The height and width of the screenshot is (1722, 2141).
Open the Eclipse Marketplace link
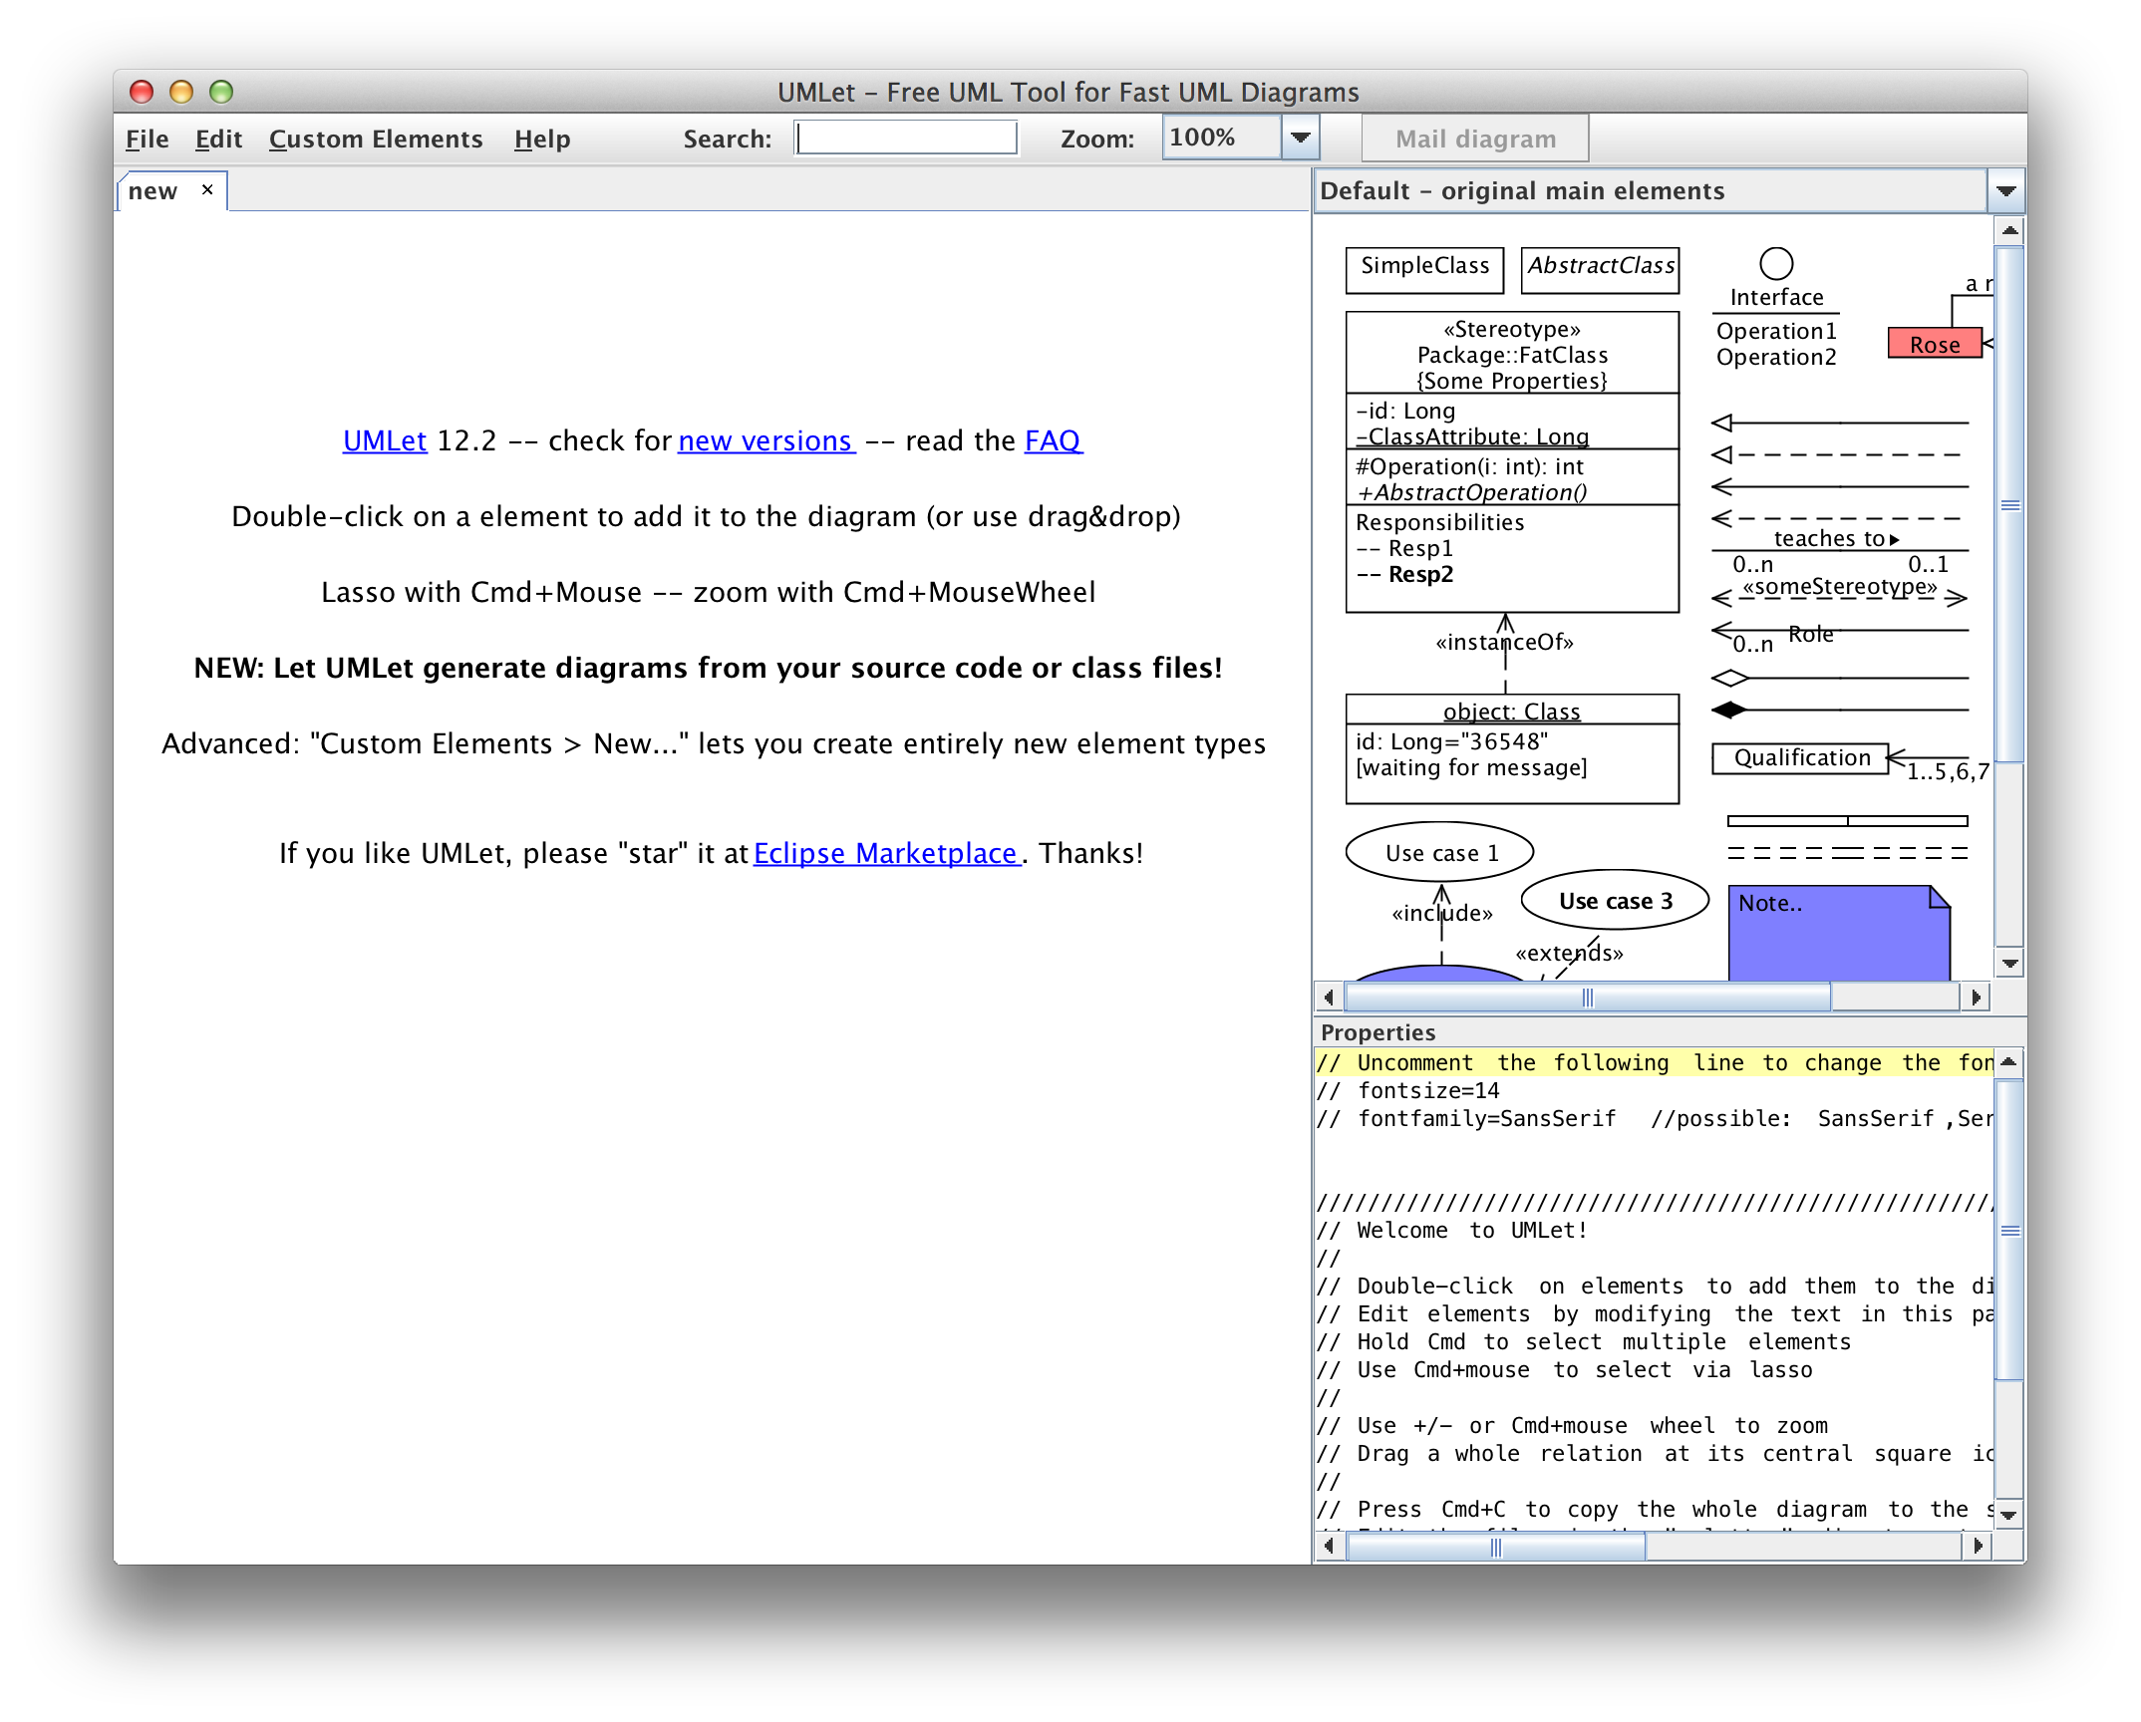point(885,854)
